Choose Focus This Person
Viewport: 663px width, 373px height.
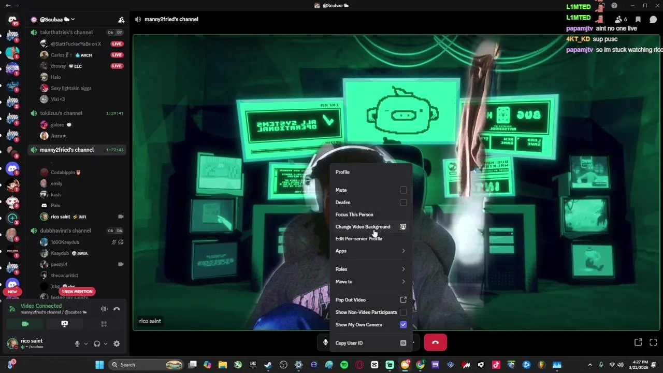click(371, 214)
